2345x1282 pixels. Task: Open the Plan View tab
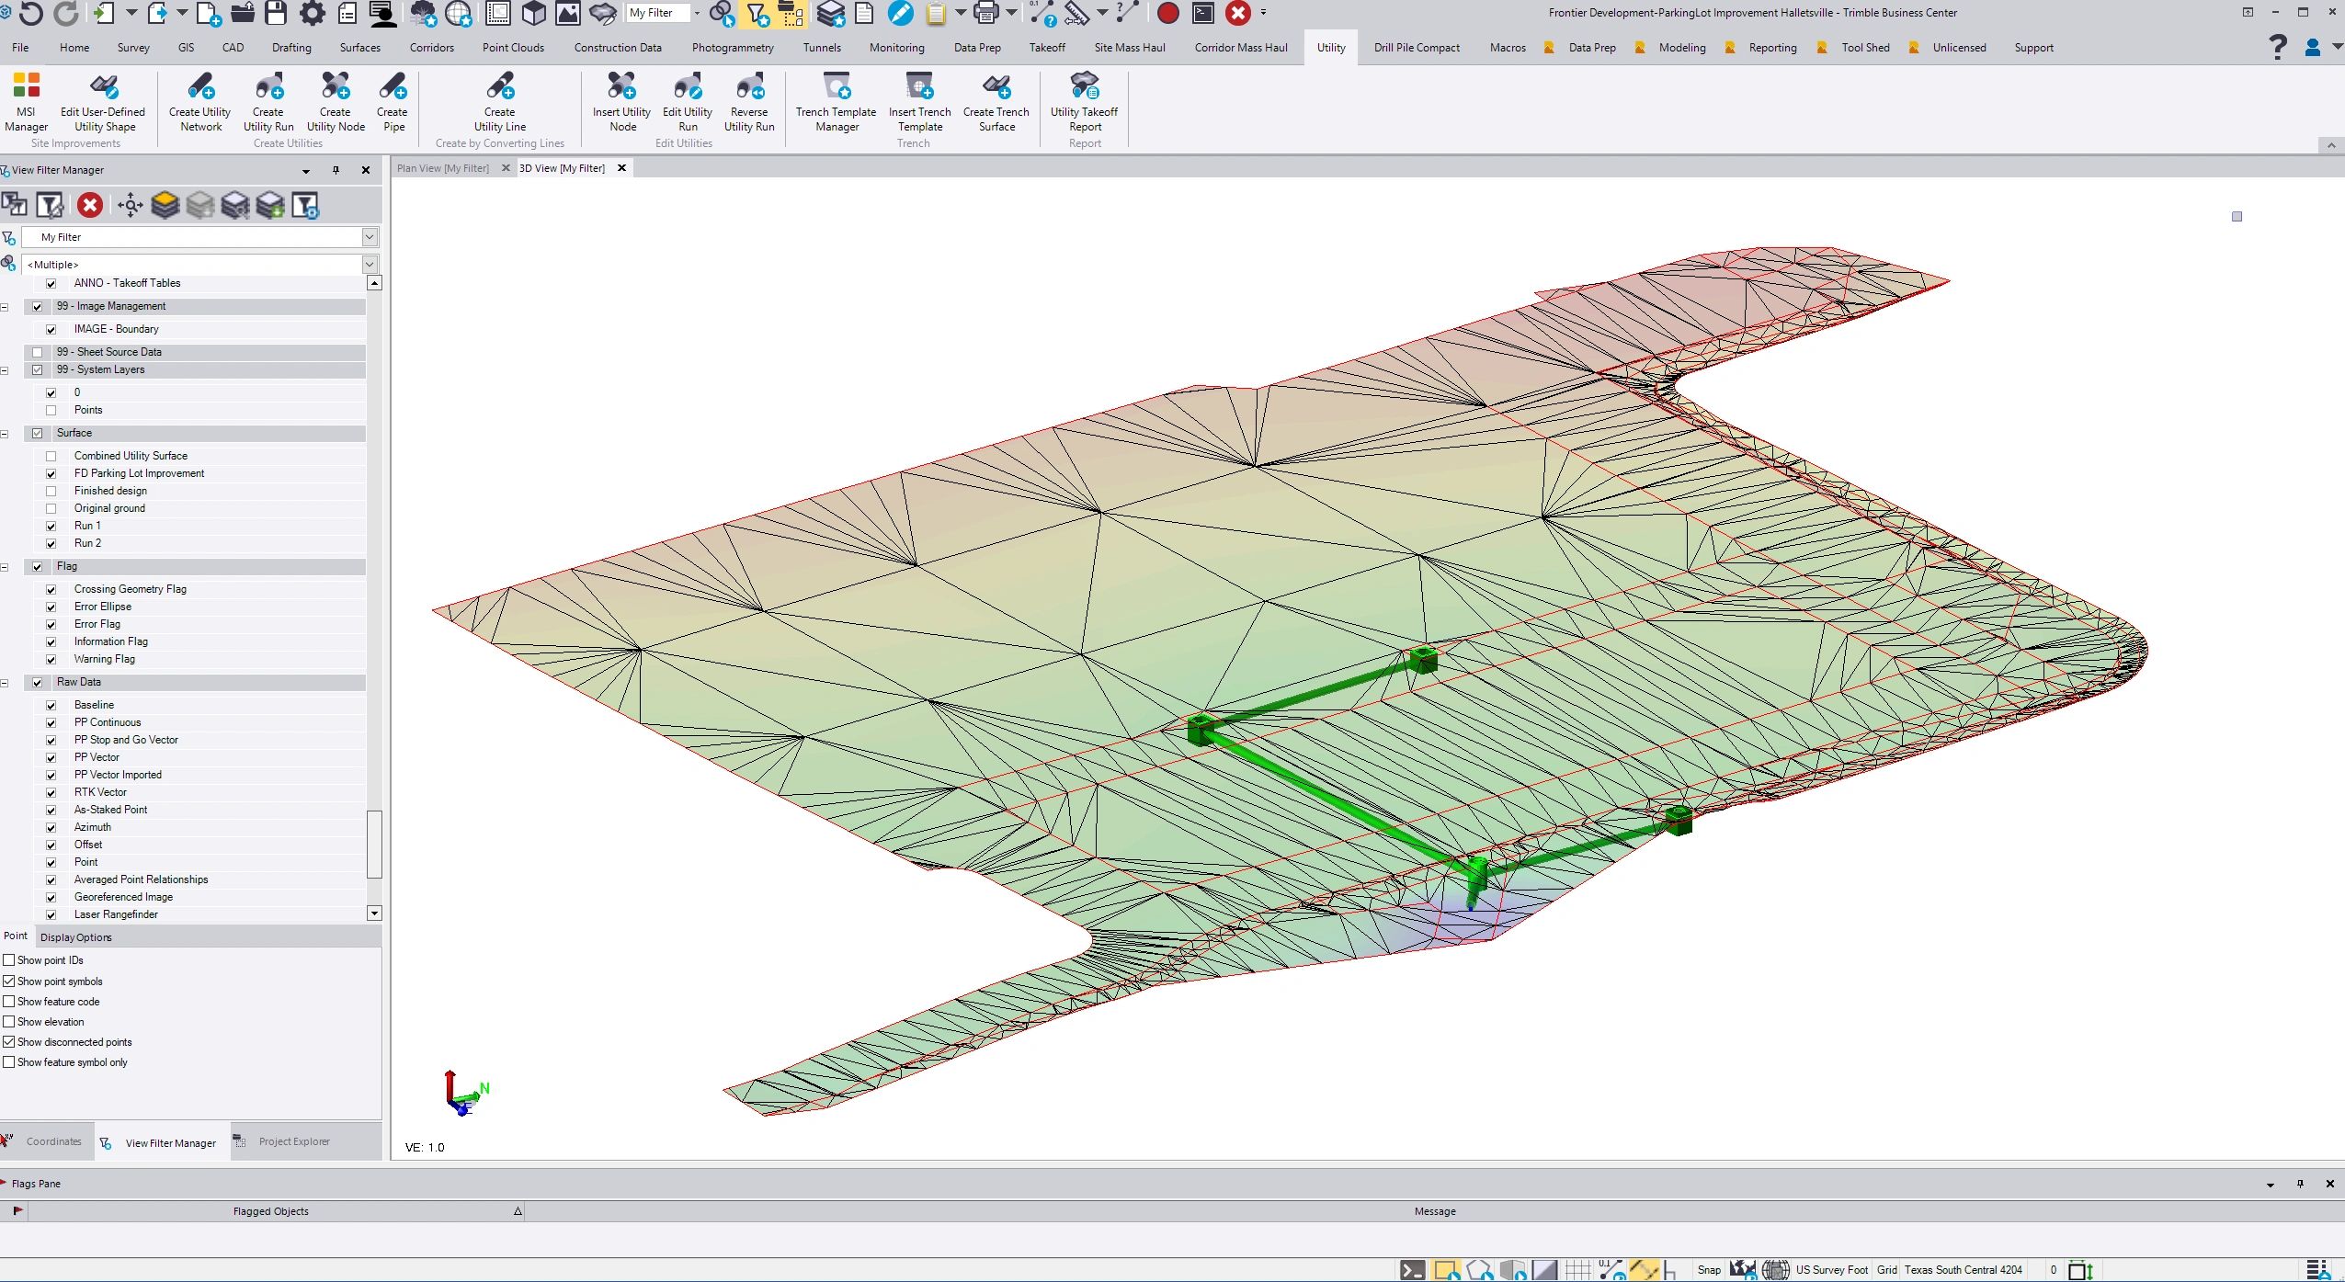pos(444,168)
